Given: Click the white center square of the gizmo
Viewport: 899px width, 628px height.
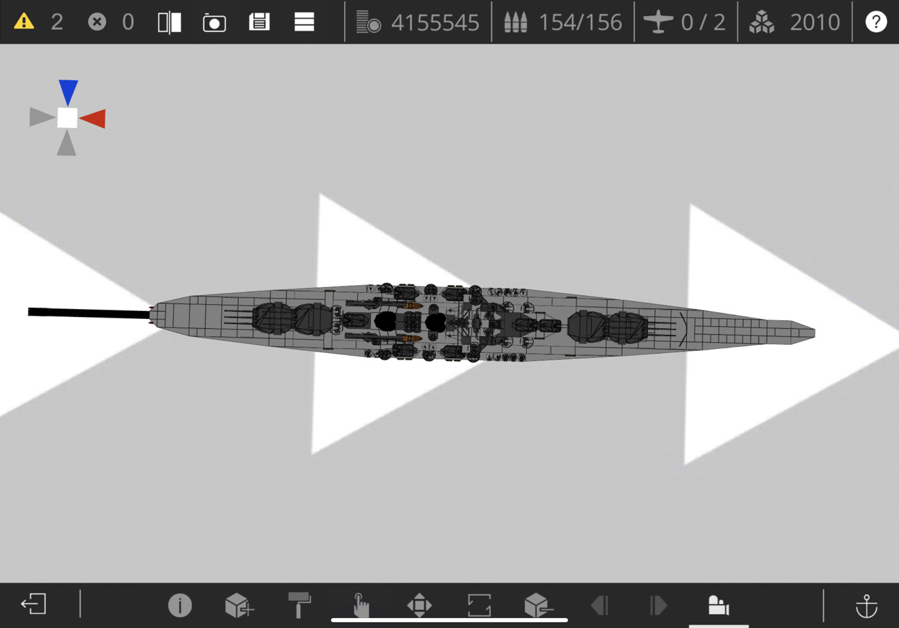Looking at the screenshot, I should coord(67,118).
